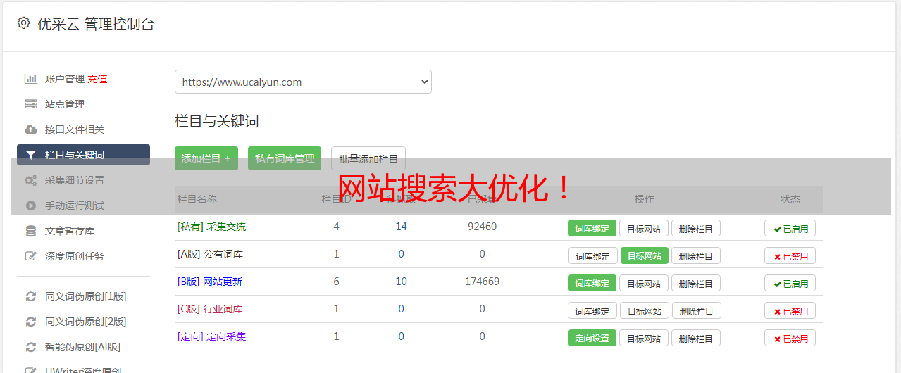901x373 pixels.
Task: Click the refresh icon for 同义词伪原创[1版]
Action: (30, 296)
